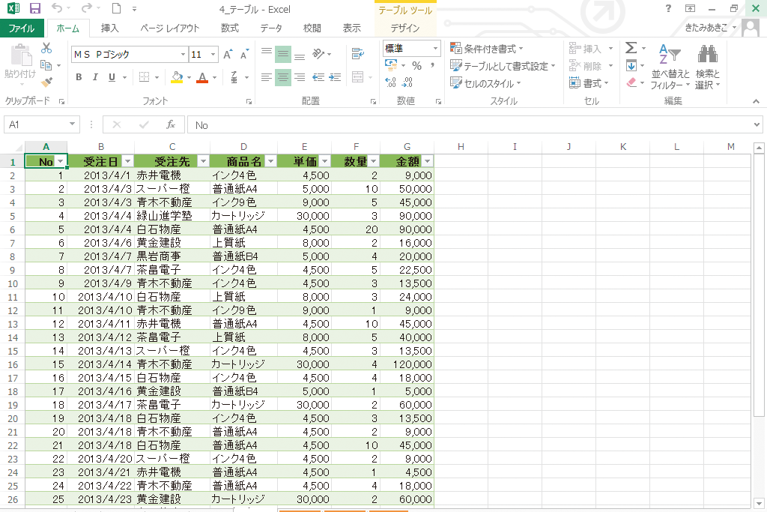Toggle Italic formatting
This screenshot has height=512, width=767.
[95, 77]
